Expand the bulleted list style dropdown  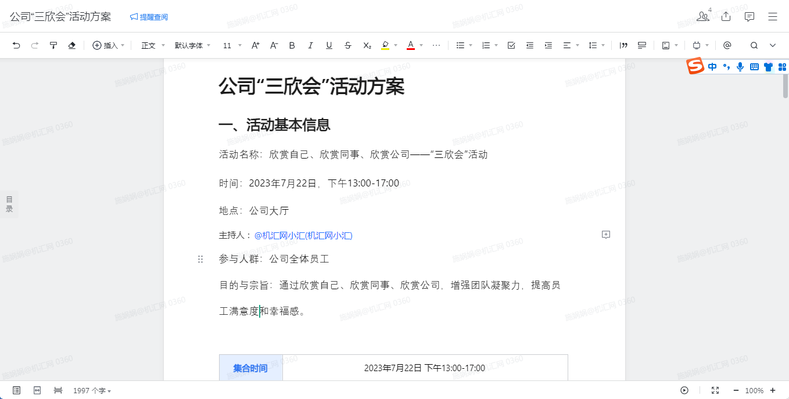coord(471,45)
